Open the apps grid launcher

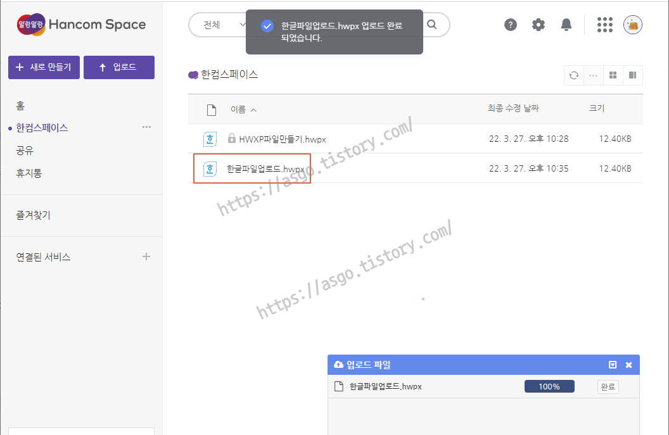pyautogui.click(x=604, y=25)
